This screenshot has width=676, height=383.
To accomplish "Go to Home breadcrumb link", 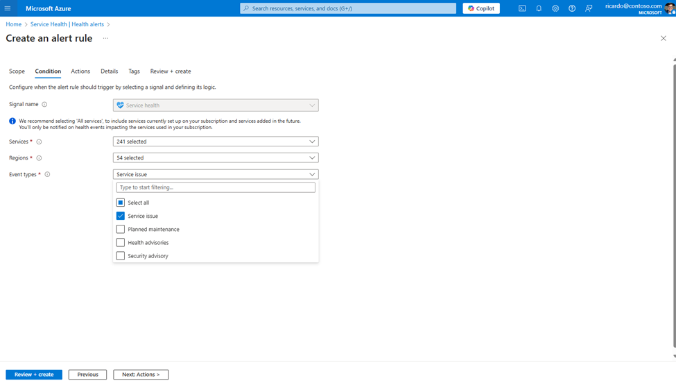I will coord(13,24).
